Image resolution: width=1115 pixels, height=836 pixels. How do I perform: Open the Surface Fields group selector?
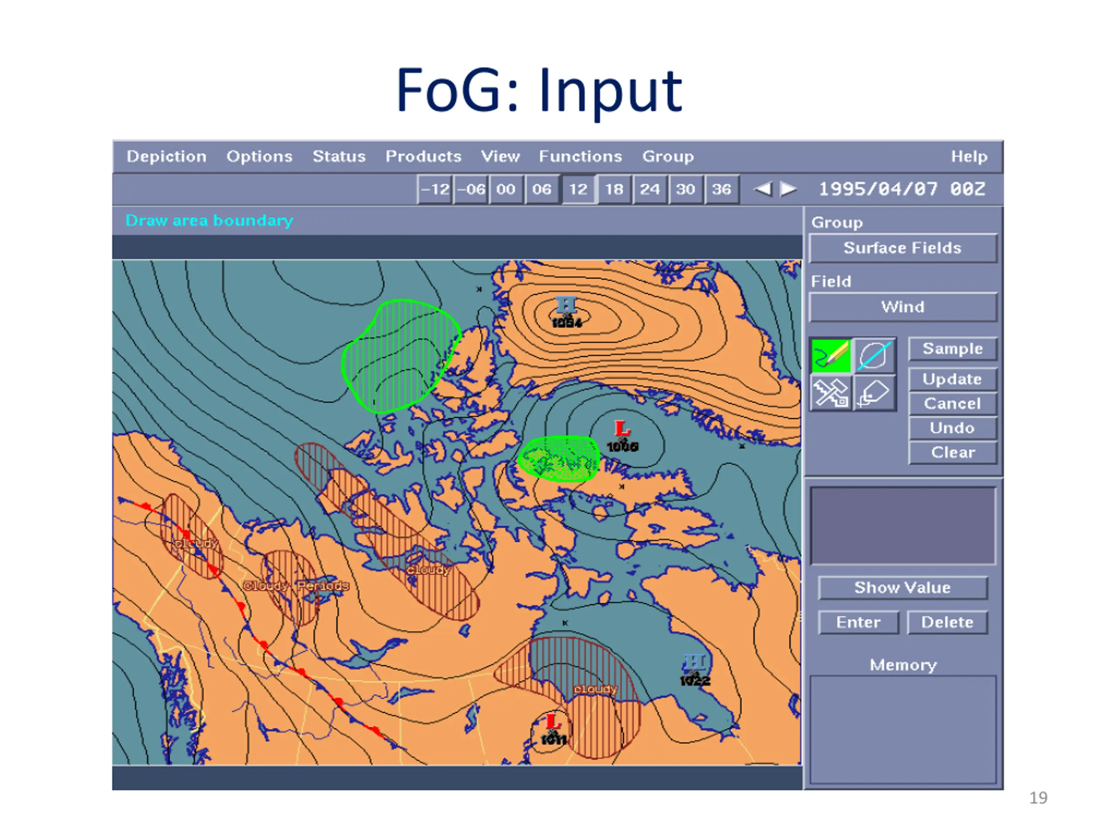(x=902, y=248)
